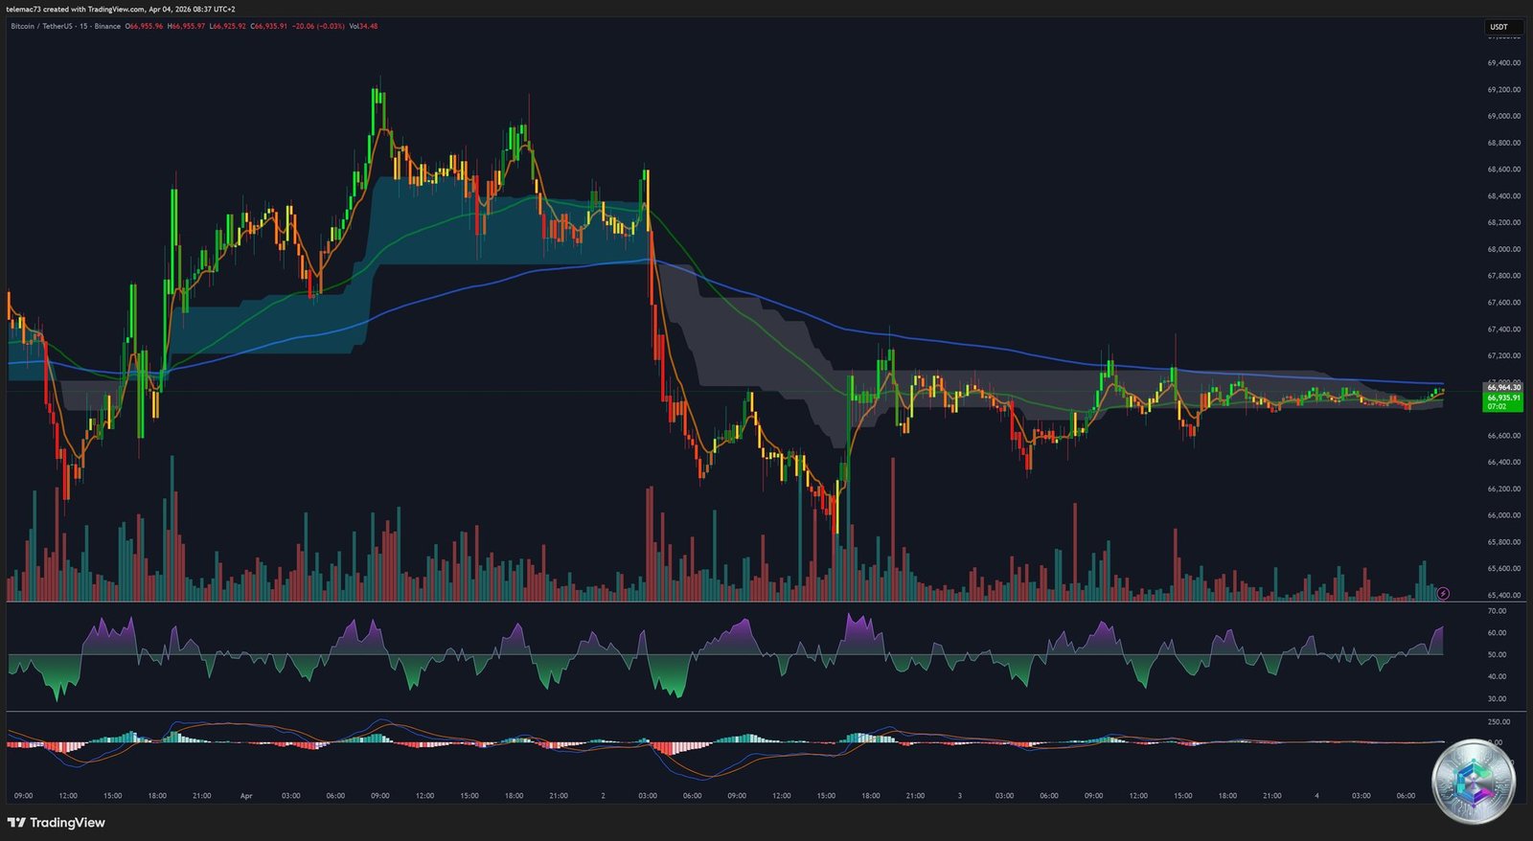Click the open value O66,955.96
The height and width of the screenshot is (841, 1533).
144,26
